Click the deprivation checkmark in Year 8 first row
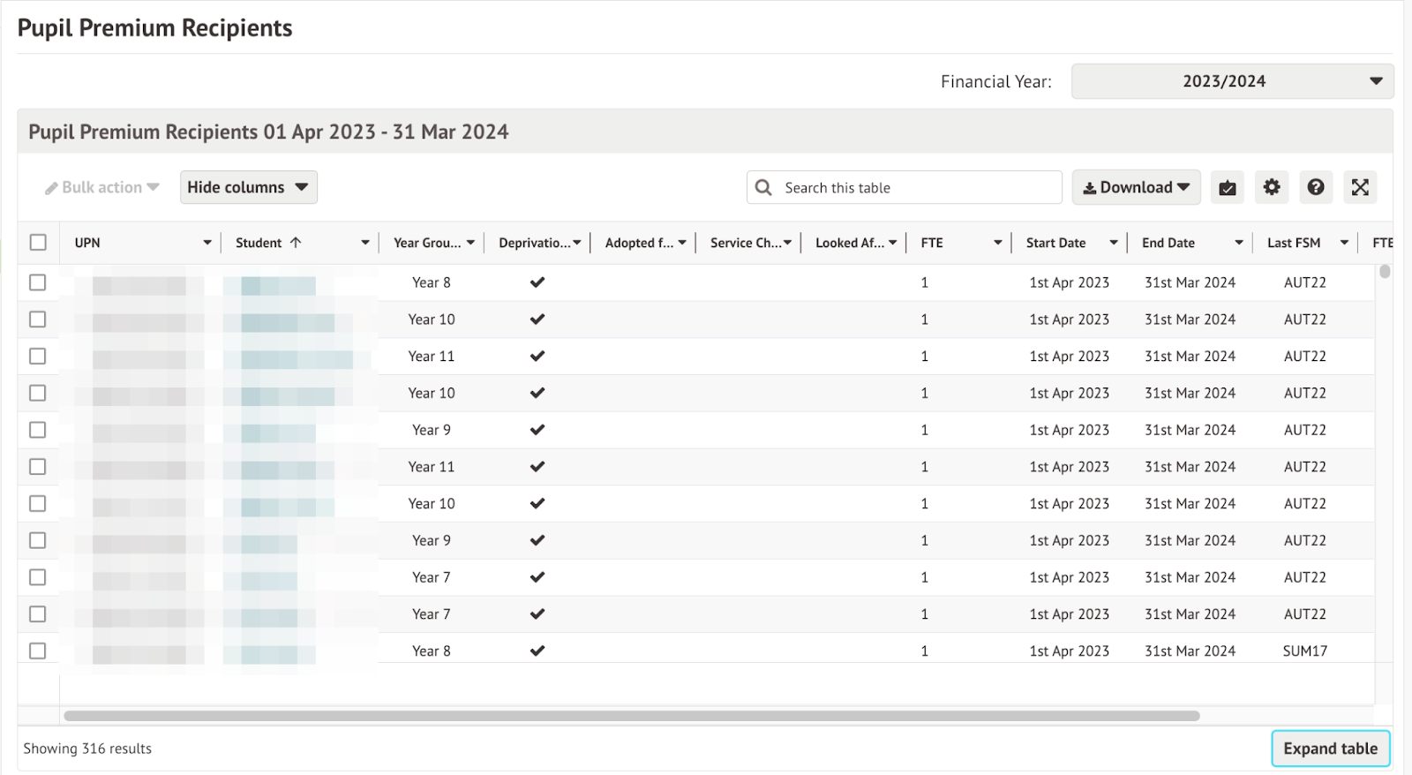This screenshot has width=1412, height=775. point(537,282)
